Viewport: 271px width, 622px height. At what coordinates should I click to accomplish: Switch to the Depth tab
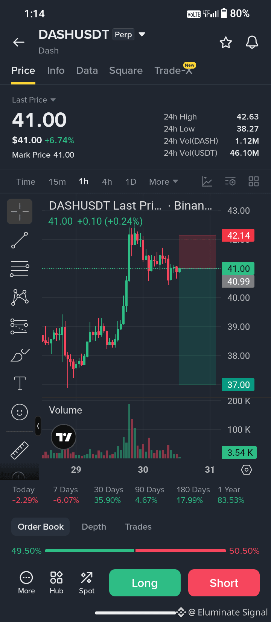pyautogui.click(x=94, y=527)
